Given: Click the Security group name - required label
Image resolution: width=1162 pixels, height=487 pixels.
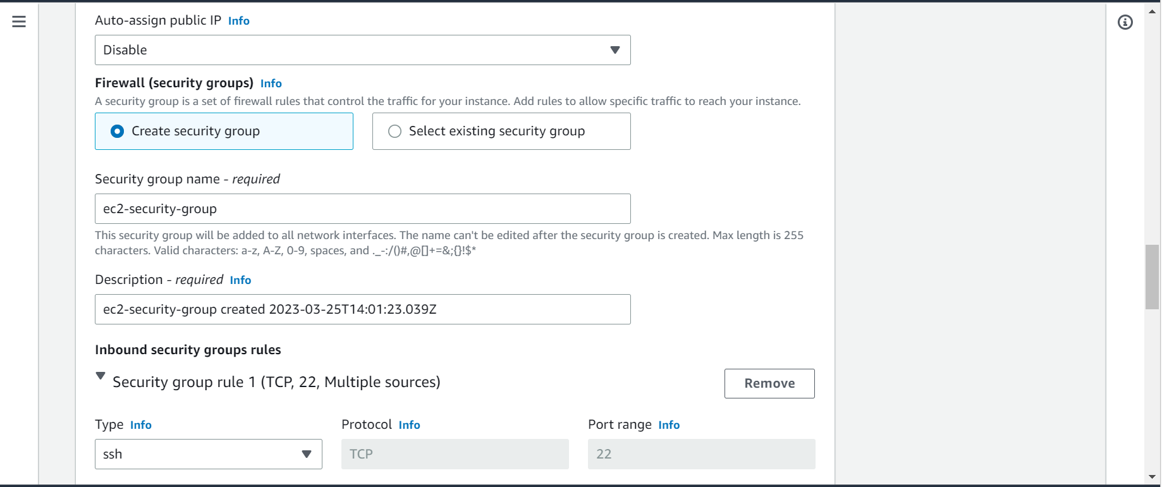Looking at the screenshot, I should tap(187, 179).
